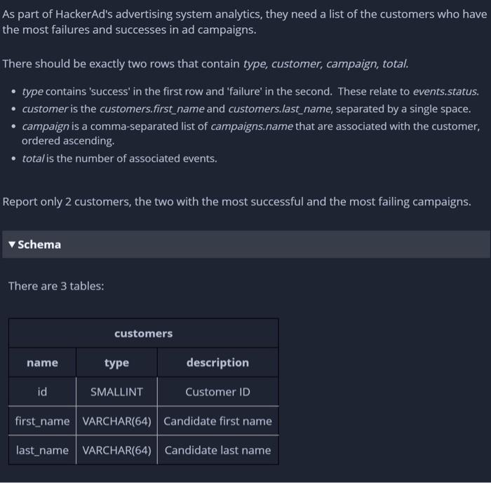This screenshot has height=483, width=491.
Task: Select the 'last_name' field cell
Action: tap(42, 450)
